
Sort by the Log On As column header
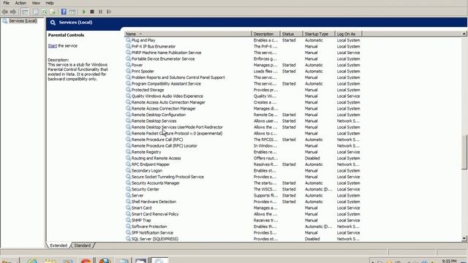tap(348, 34)
